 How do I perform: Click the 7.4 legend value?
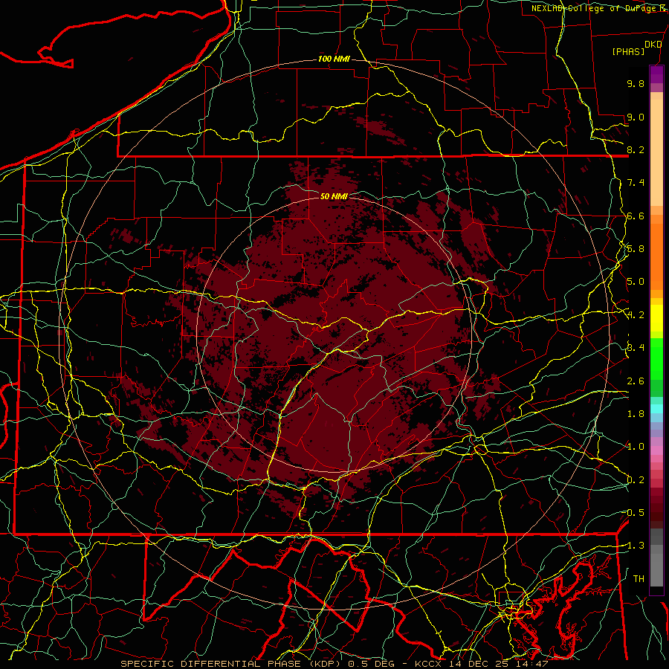click(636, 183)
